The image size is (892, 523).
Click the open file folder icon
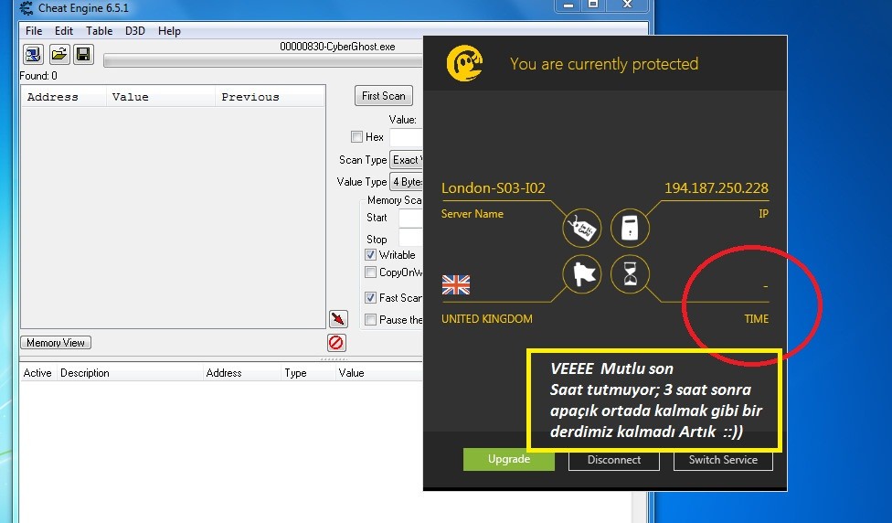point(58,55)
